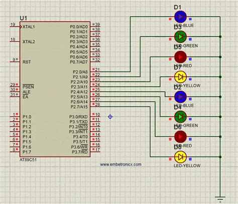Click the ground terminal symbol
Viewport: 238px width, 204px height.
(220, 199)
